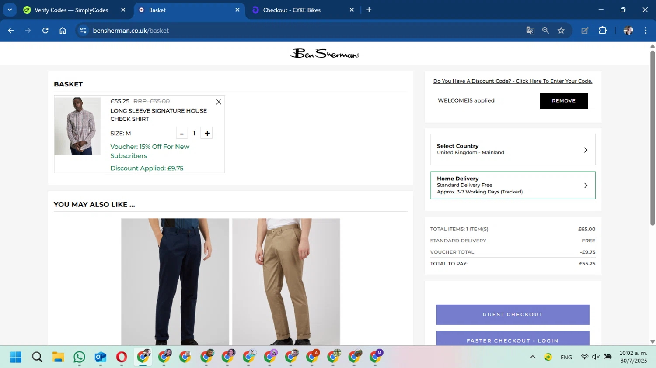
Task: Open the navy trousers recommendation
Action: [175, 282]
